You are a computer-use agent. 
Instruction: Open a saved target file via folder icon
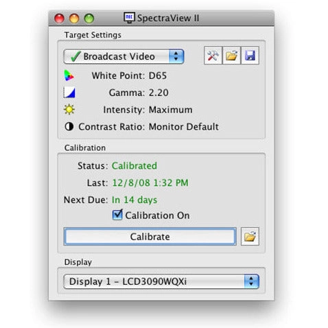pos(231,56)
